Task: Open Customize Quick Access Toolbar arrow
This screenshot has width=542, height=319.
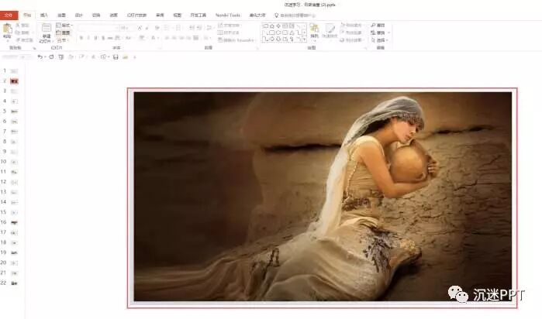Action: click(135, 57)
